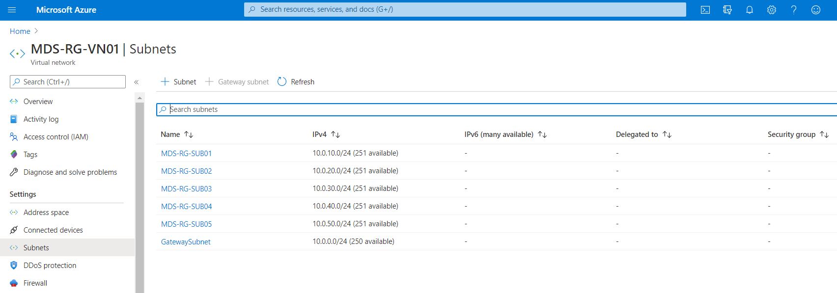837x293 pixels.
Task: Open the notifications bell
Action: [750, 10]
